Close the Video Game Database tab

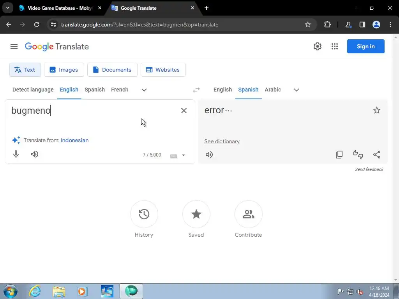tap(100, 8)
